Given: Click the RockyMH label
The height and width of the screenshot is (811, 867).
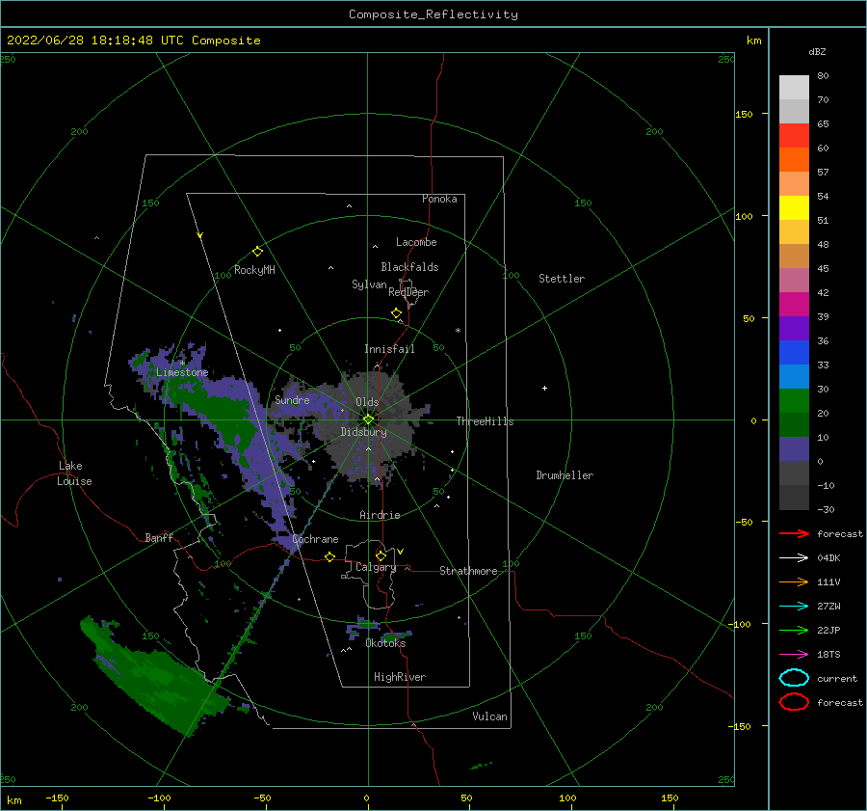Looking at the screenshot, I should (254, 270).
